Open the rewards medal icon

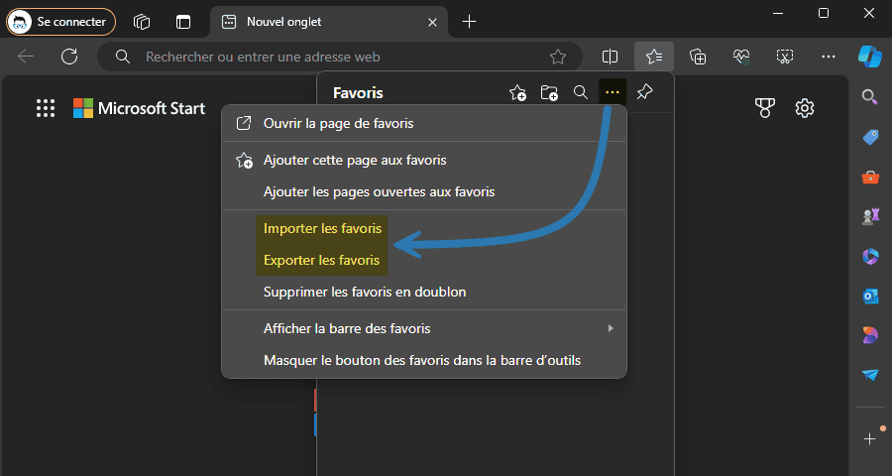764,108
